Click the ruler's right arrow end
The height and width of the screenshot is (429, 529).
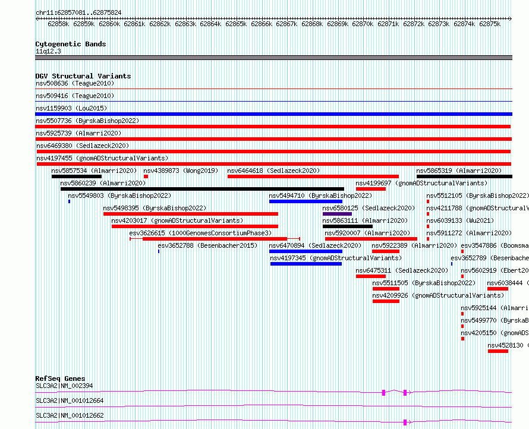coord(511,18)
